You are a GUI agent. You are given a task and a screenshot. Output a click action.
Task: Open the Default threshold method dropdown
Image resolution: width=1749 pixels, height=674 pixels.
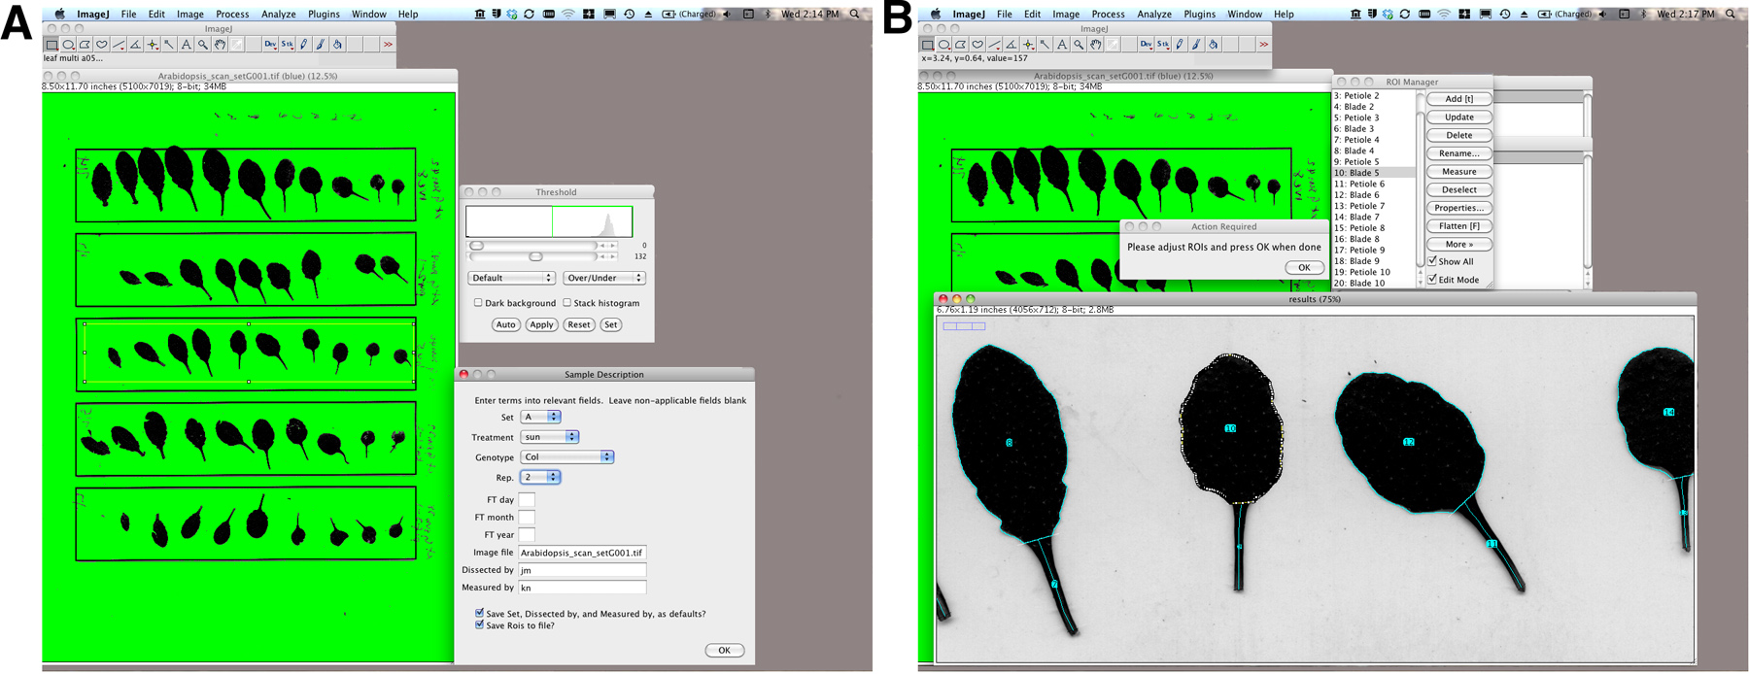[511, 278]
